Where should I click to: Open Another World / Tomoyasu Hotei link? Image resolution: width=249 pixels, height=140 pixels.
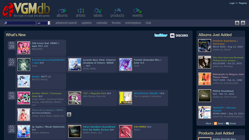(x=46, y=95)
